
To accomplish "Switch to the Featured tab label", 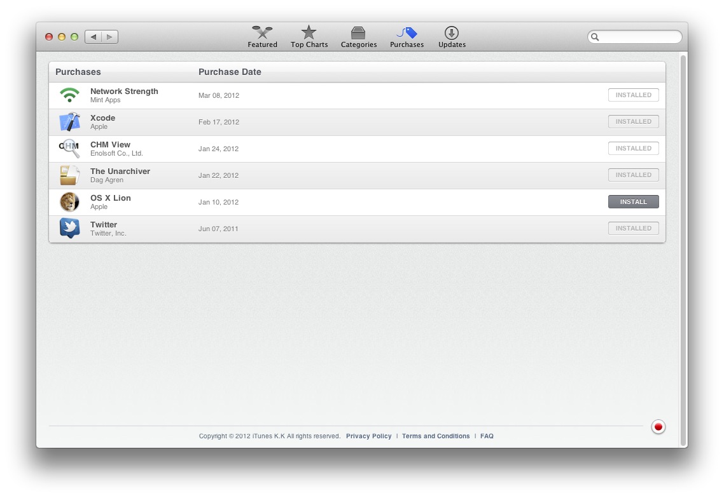I will [x=262, y=44].
